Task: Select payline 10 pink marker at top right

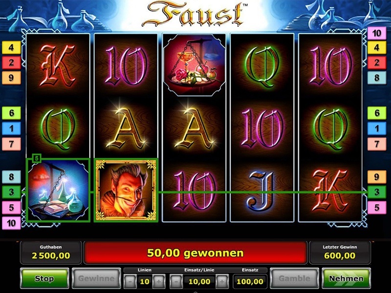Action: pos(377,33)
